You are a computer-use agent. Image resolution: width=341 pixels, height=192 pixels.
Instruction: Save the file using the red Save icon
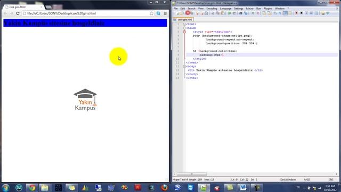click(188, 13)
